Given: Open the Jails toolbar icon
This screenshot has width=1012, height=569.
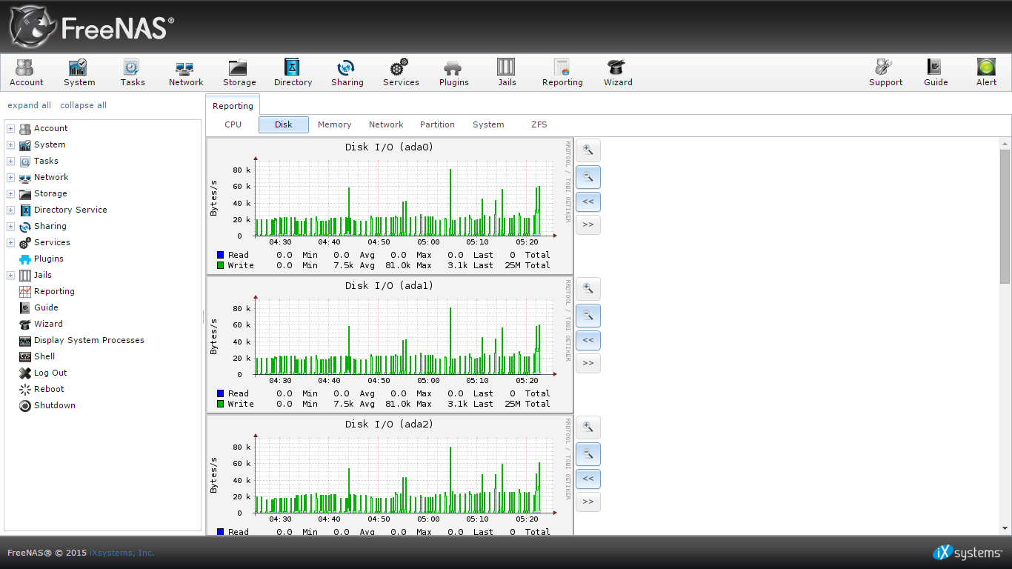Looking at the screenshot, I should pyautogui.click(x=507, y=73).
